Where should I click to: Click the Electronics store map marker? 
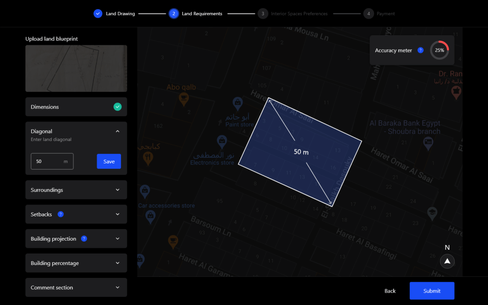(x=221, y=141)
